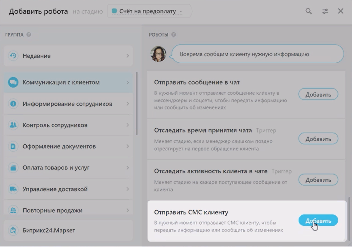Click help icon next to Роботы
Screen dimensions: 352x247
[x=173, y=35]
